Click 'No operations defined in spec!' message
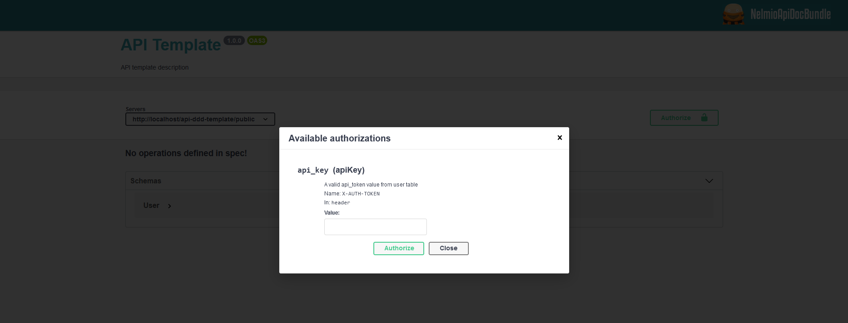Screen dimensions: 848x323 (x=186, y=153)
